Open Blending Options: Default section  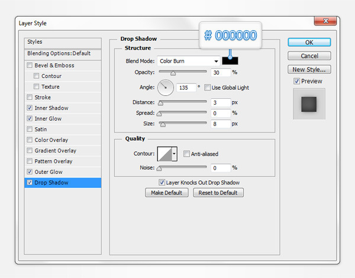[59, 53]
